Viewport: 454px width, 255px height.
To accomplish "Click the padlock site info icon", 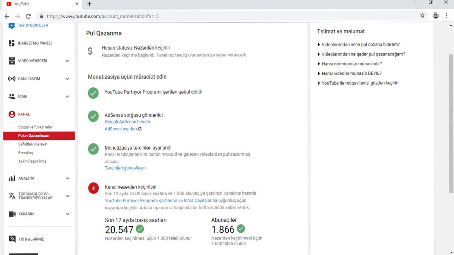I will 41,16.
